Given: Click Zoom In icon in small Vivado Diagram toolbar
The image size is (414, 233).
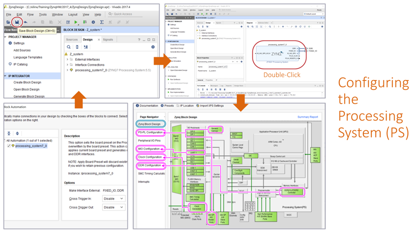Looking at the screenshot, I should [248, 26].
